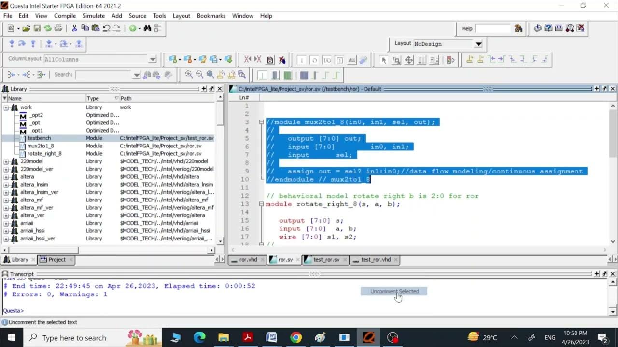The image size is (618, 347).
Task: Expand the 220model library node
Action: 6,161
